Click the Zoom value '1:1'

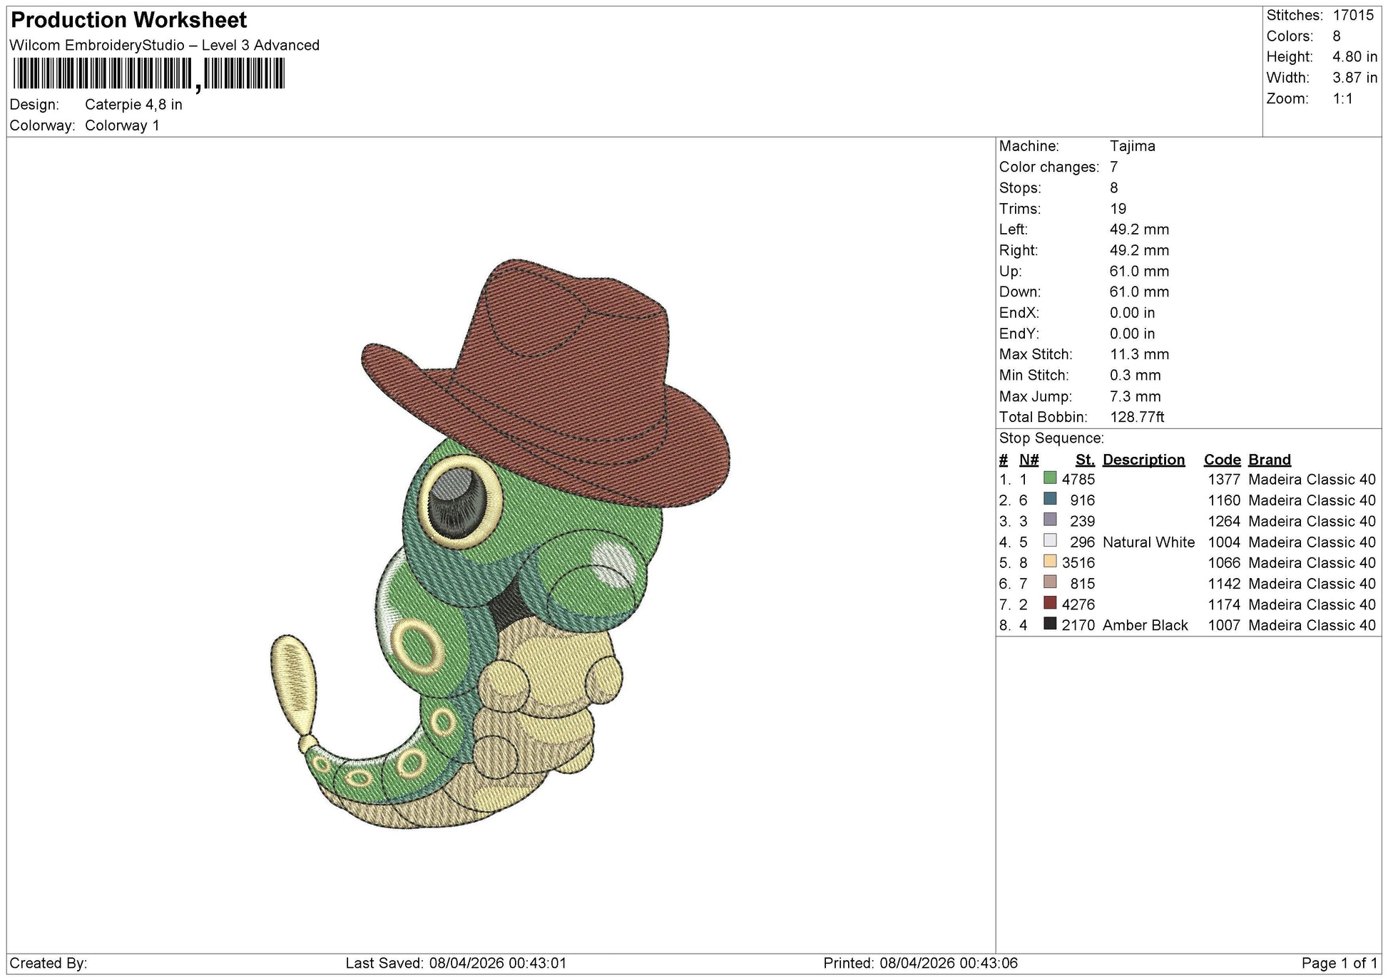[1343, 99]
